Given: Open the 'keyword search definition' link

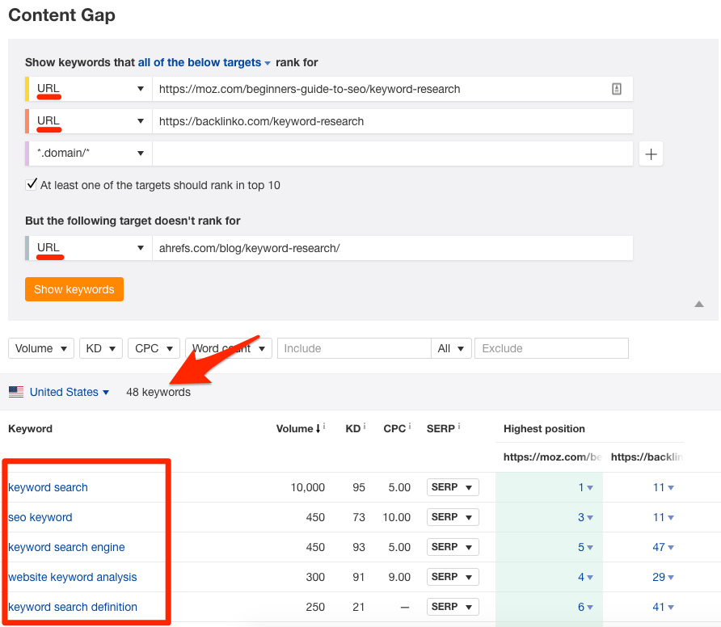Looking at the screenshot, I should click(73, 607).
